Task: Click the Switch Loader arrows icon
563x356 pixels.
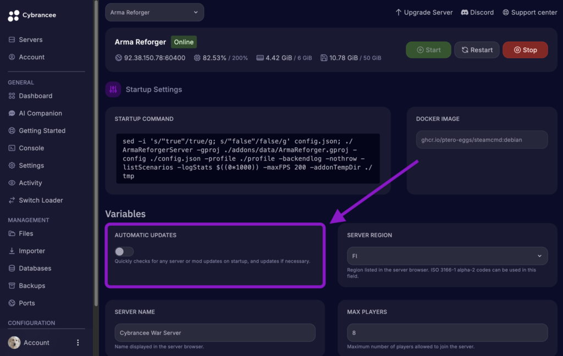Action: pyautogui.click(x=12, y=200)
